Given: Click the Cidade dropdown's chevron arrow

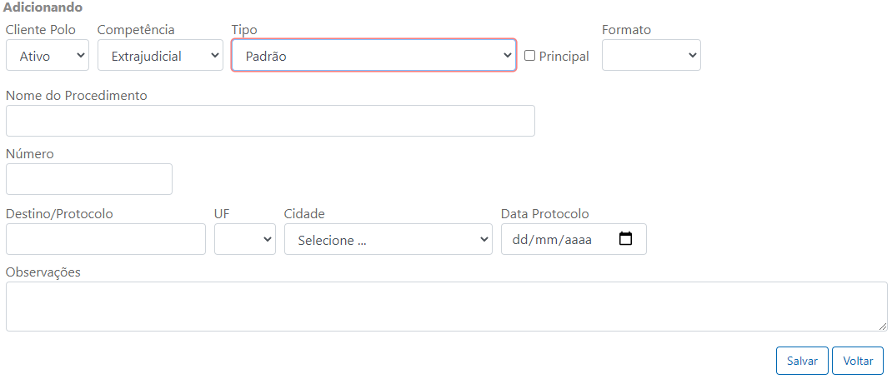Looking at the screenshot, I should [x=484, y=239].
